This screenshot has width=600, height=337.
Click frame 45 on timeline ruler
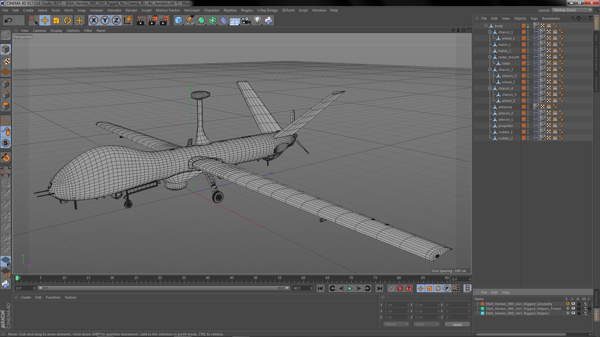point(232,278)
